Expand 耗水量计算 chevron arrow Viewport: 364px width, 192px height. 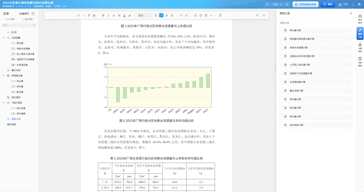click(x=347, y=116)
